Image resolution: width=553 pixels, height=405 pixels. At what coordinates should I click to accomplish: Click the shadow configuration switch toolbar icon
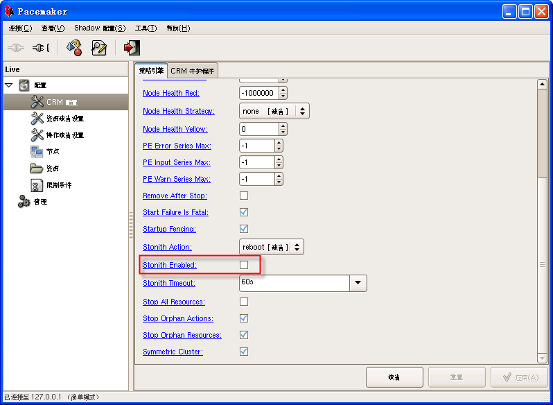click(x=74, y=48)
